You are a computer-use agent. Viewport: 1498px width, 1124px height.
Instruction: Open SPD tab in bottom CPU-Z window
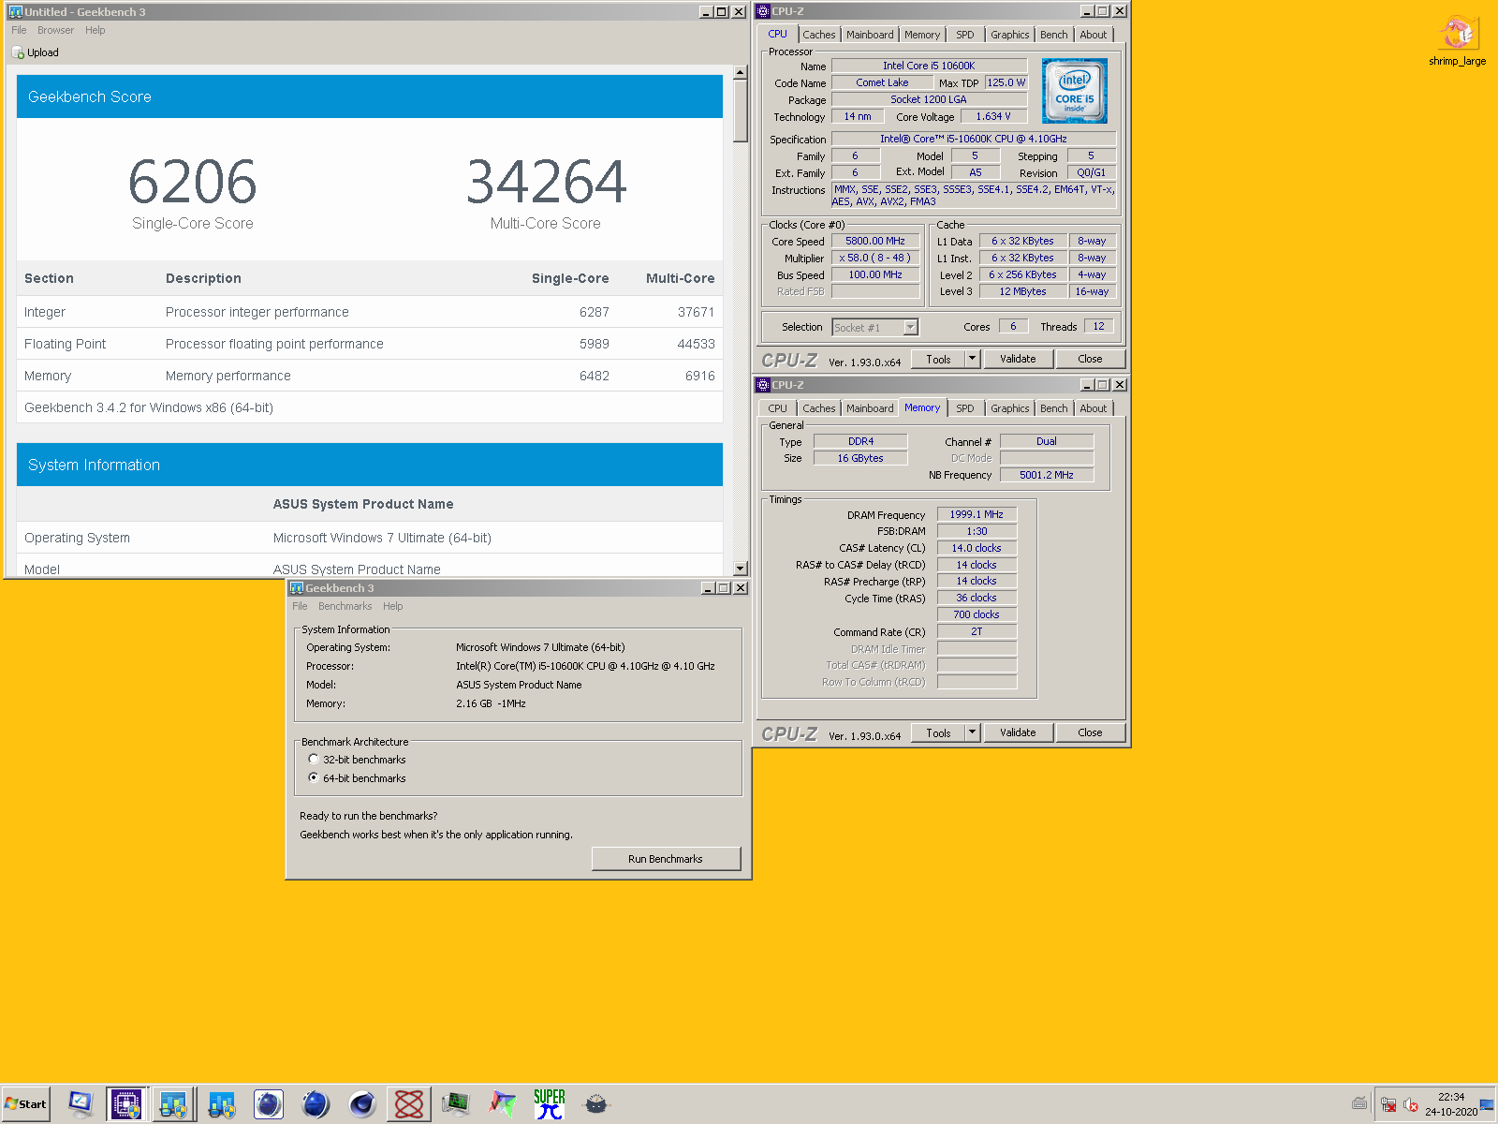(965, 408)
